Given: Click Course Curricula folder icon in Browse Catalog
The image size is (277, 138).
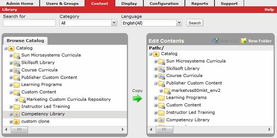Looking at the screenshot, I should (x=17, y=70).
